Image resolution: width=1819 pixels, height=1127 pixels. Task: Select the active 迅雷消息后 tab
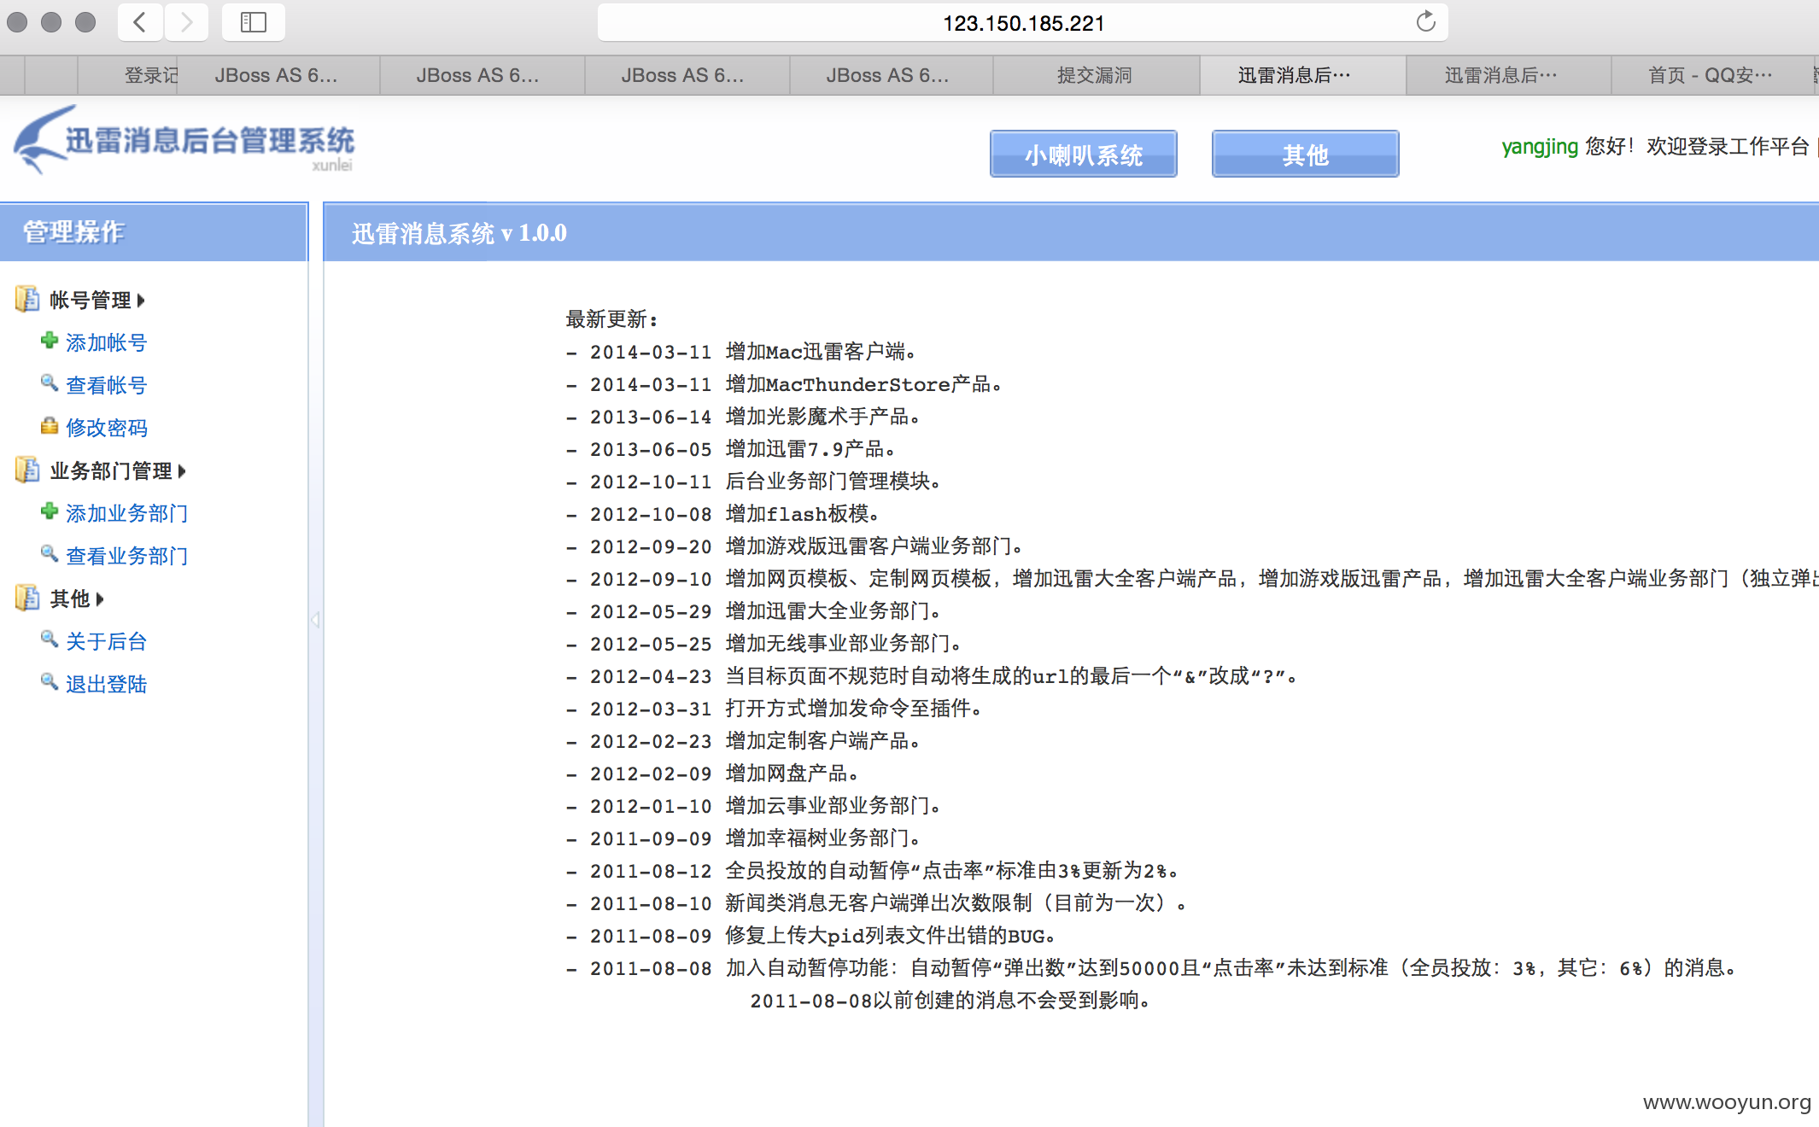[1302, 75]
